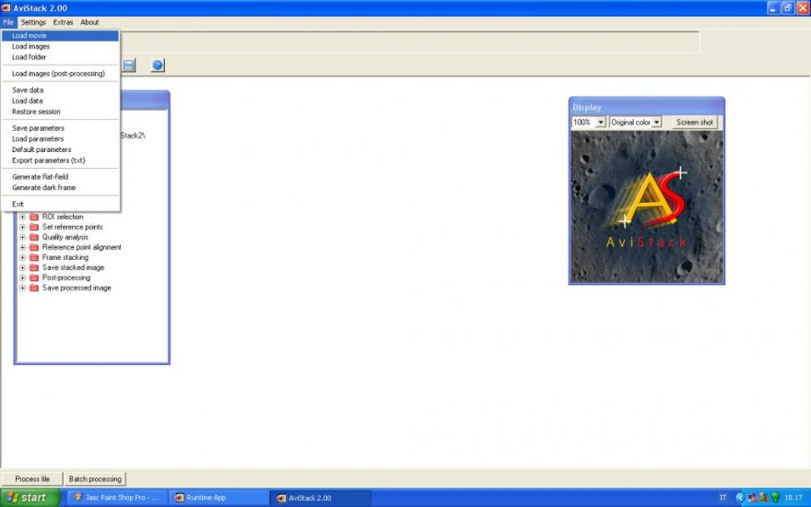Click the Quality analysis folder icon

coord(34,237)
